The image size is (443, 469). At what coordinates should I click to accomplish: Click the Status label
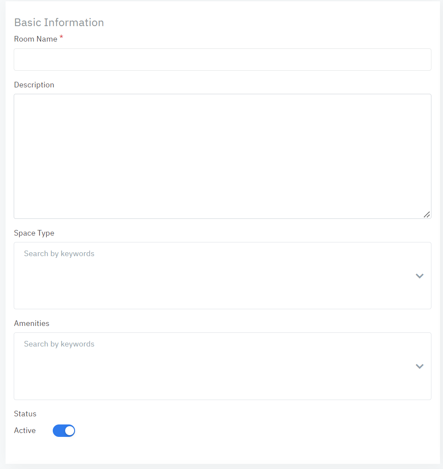tap(25, 414)
